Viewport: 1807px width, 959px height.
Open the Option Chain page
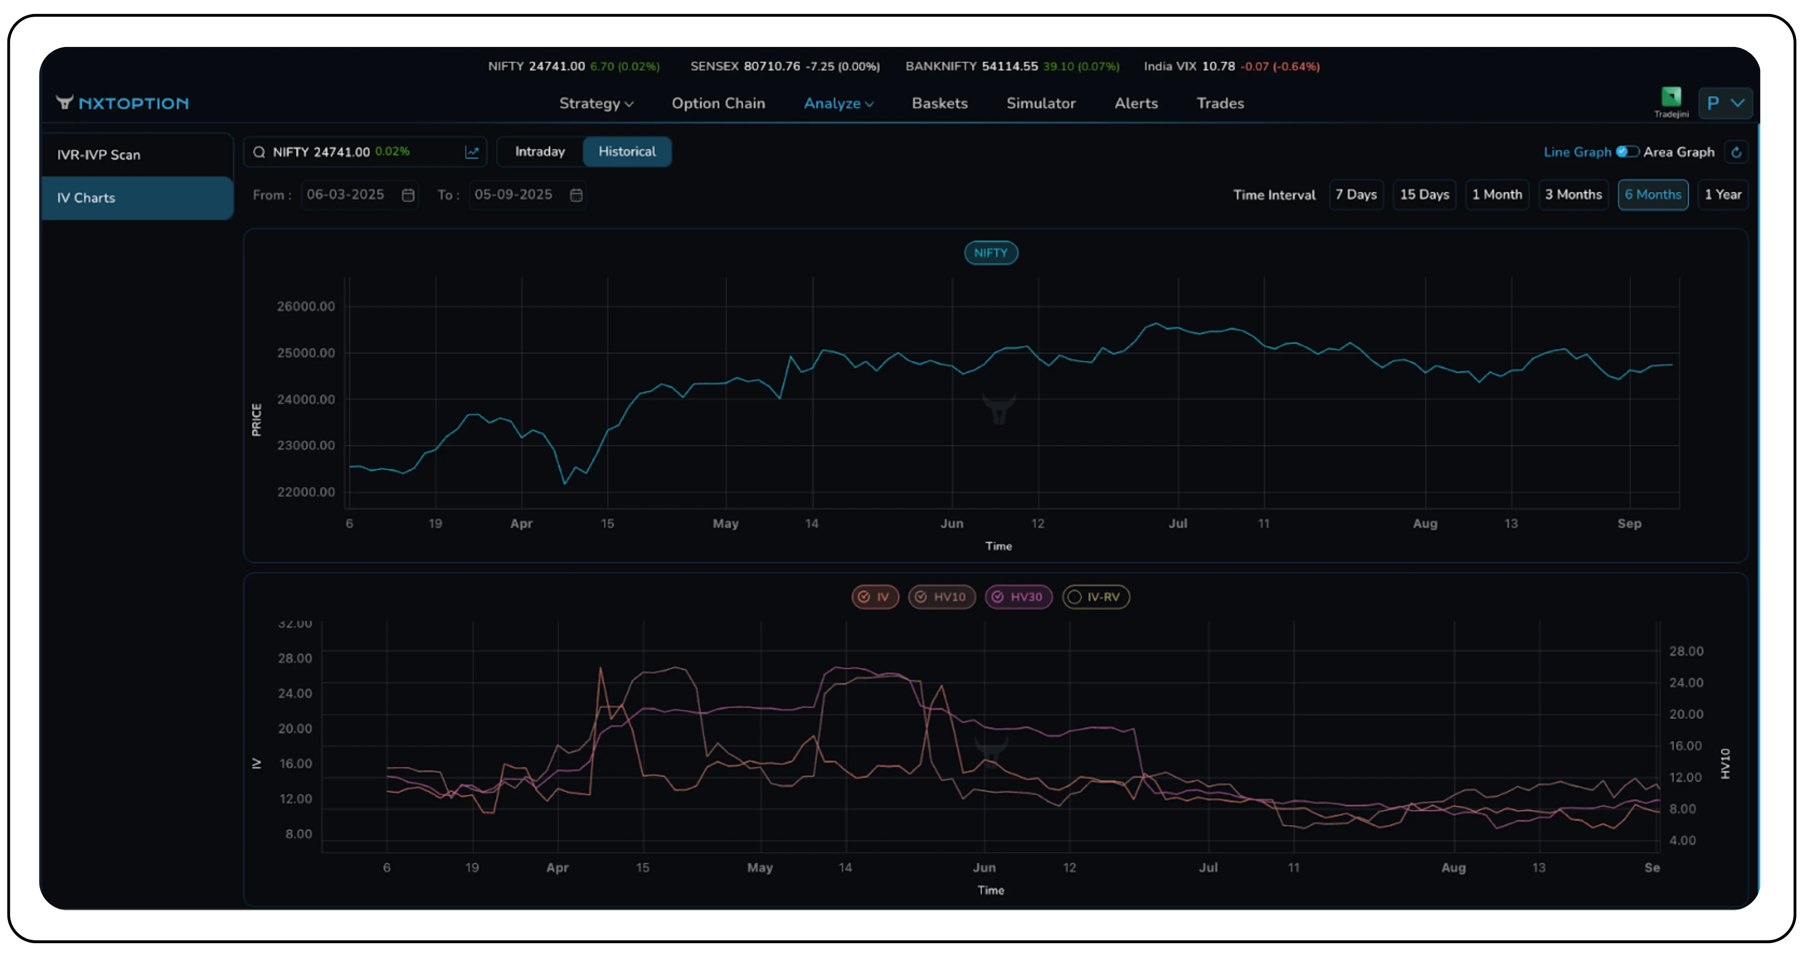pyautogui.click(x=718, y=103)
